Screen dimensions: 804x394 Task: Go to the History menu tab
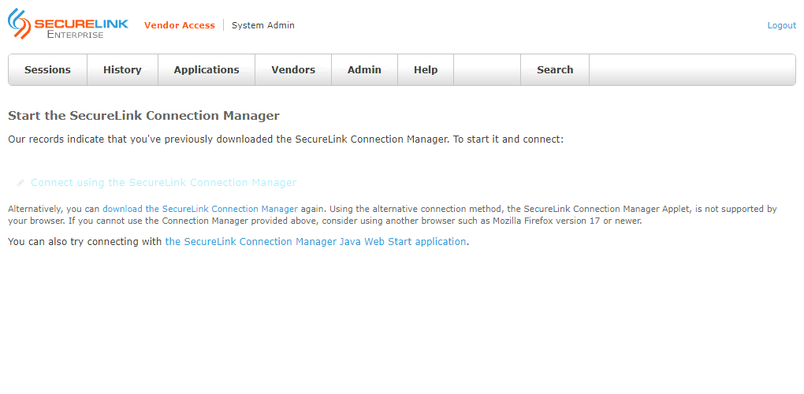coord(122,70)
